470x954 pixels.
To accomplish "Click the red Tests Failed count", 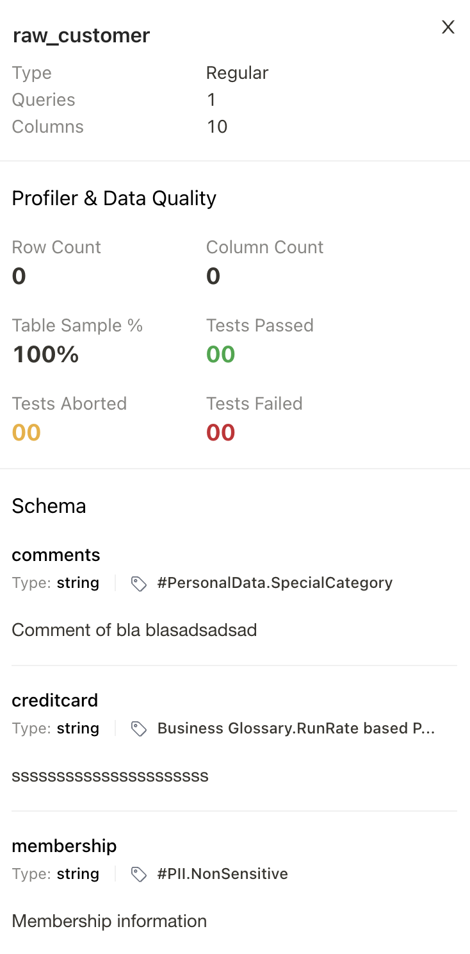I will click(220, 432).
